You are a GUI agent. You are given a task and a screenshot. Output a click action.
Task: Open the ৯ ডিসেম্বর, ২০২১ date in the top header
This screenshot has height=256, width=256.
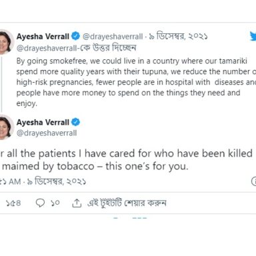[x=178, y=36]
